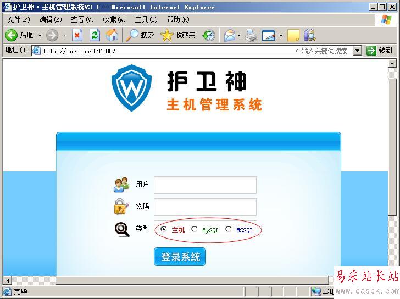Click the horizontal scrollbar left arrow
The image size is (400, 299).
[x=8, y=280]
